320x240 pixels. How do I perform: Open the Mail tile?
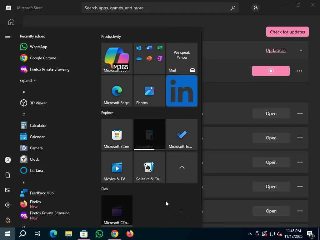182,58
